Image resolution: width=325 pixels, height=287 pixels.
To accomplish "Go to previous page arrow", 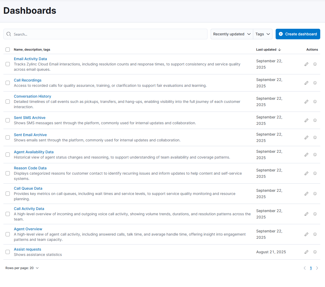I will click(305, 268).
